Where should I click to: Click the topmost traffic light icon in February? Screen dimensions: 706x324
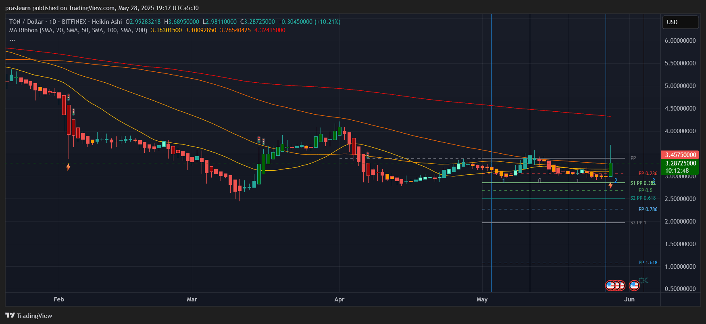pyautogui.click(x=69, y=97)
